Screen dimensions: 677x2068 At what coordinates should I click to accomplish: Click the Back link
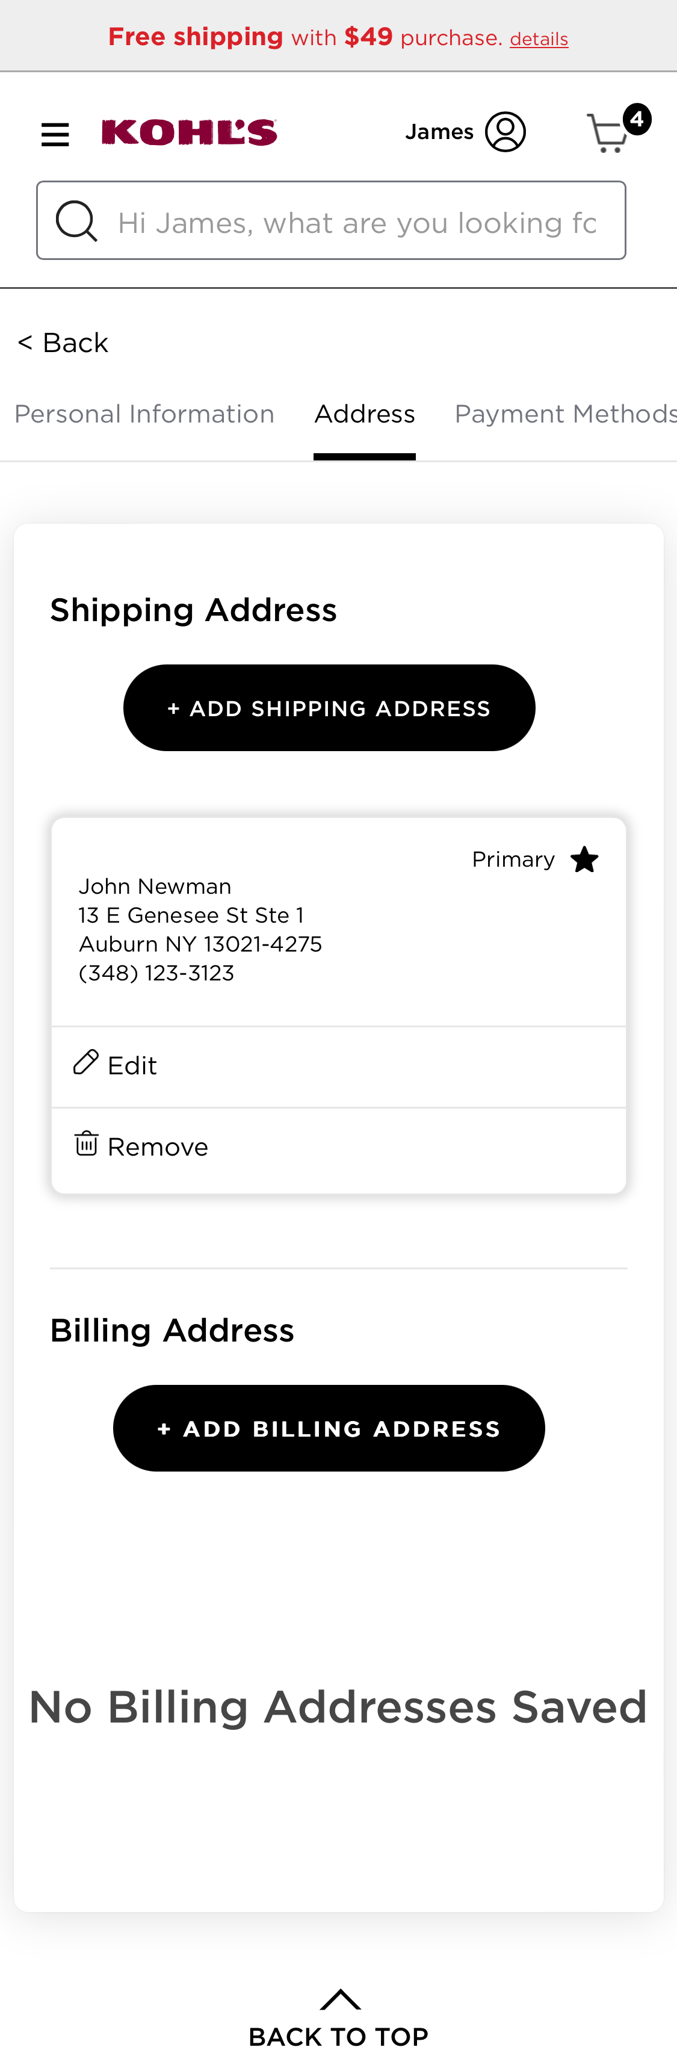click(x=62, y=342)
